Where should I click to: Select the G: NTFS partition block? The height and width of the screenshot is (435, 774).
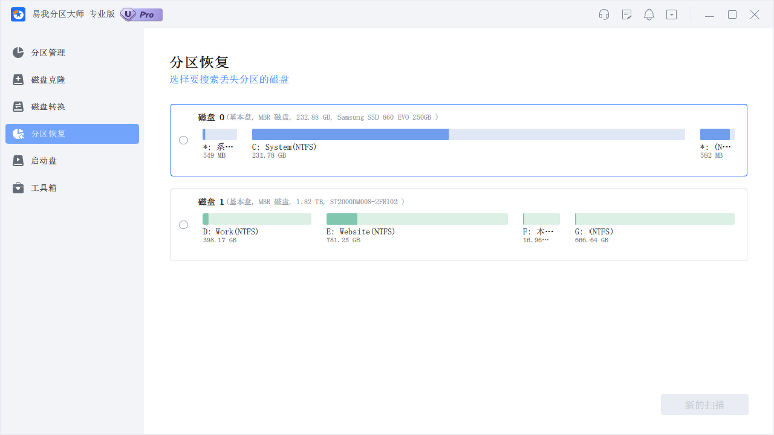654,219
